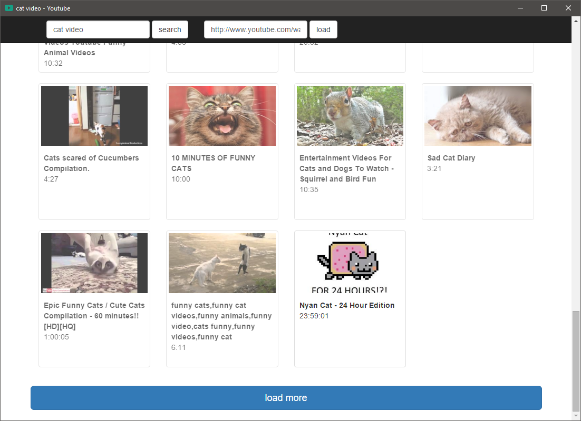This screenshot has height=421, width=581.
Task: Click 'Epic Funny Cats / Cute Cats Compilation' title
Action: coord(94,316)
